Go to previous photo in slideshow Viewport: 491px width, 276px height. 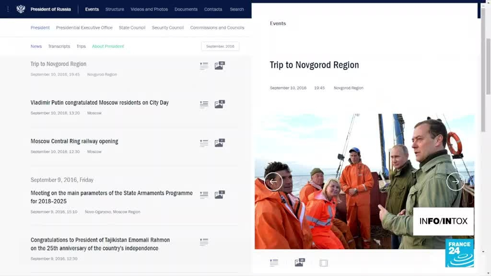click(x=273, y=182)
